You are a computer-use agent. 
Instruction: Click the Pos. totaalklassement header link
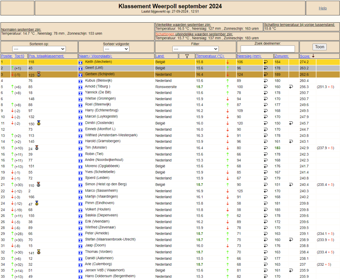46,56
